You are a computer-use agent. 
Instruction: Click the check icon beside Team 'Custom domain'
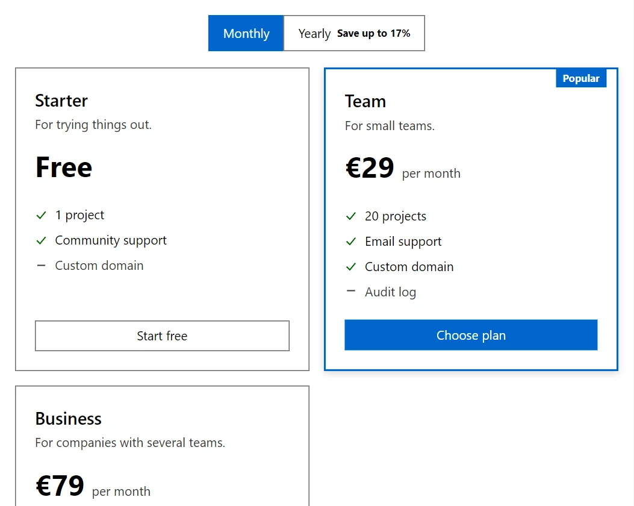pyautogui.click(x=351, y=267)
